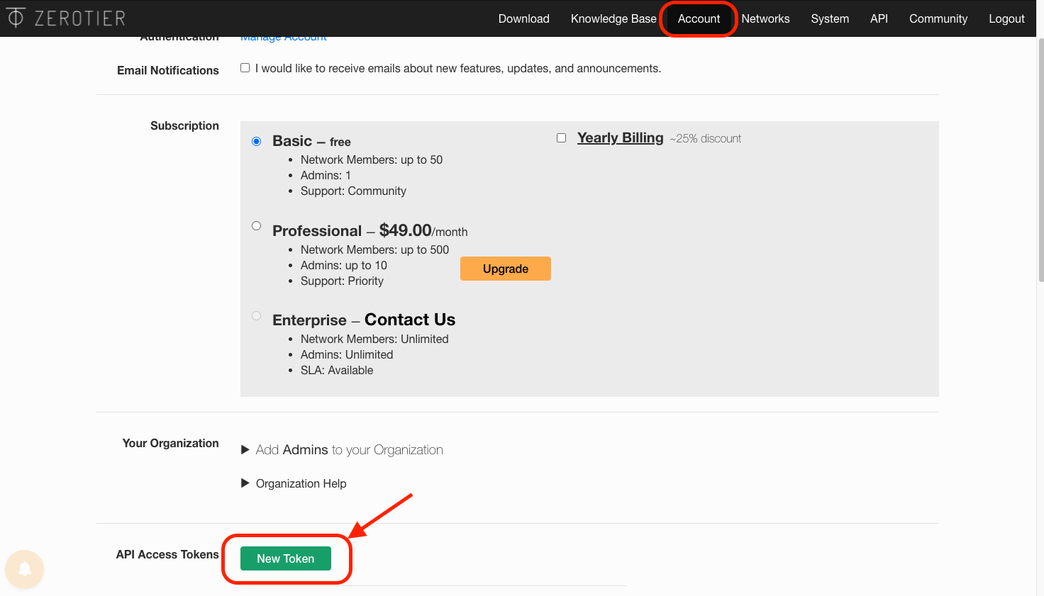Screen dimensions: 1044x596
Task: Click 'Network Members: up to 50' text
Action: click(372, 159)
